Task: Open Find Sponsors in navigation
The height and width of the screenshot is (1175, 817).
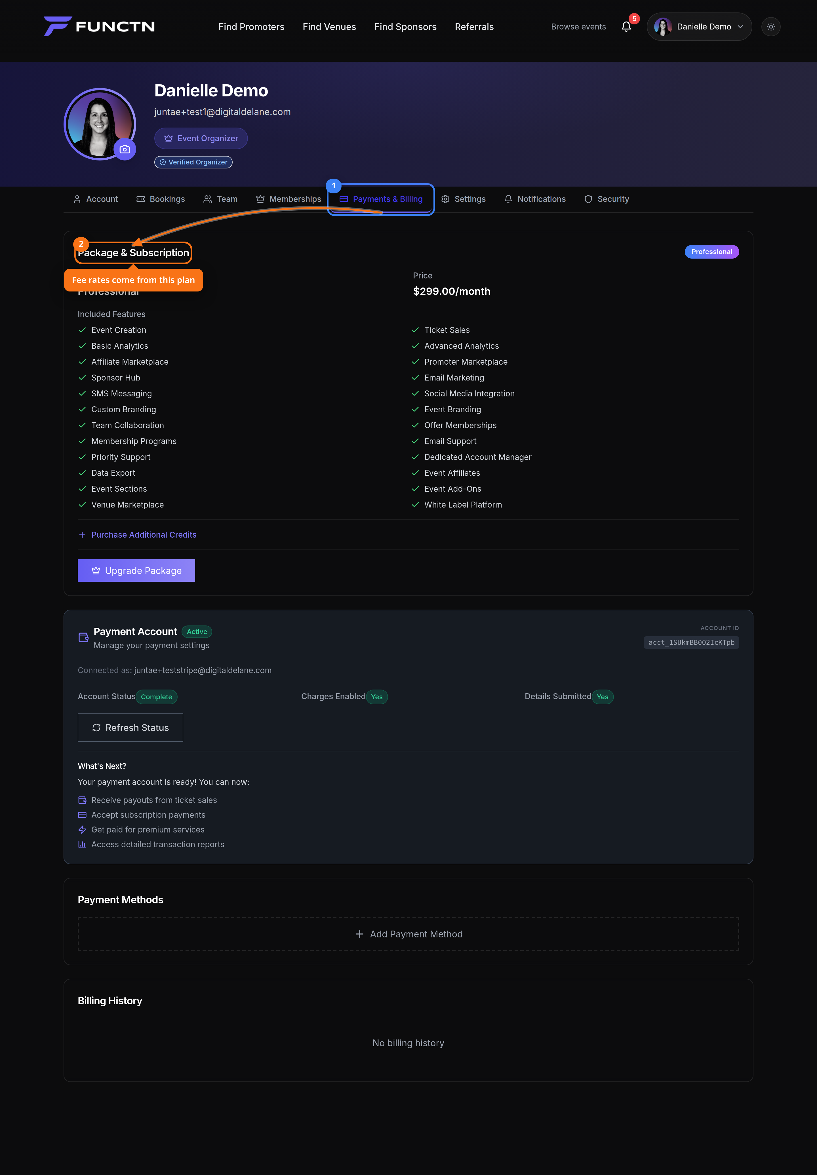Action: (x=405, y=27)
